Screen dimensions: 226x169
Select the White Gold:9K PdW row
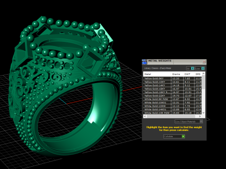172,99
